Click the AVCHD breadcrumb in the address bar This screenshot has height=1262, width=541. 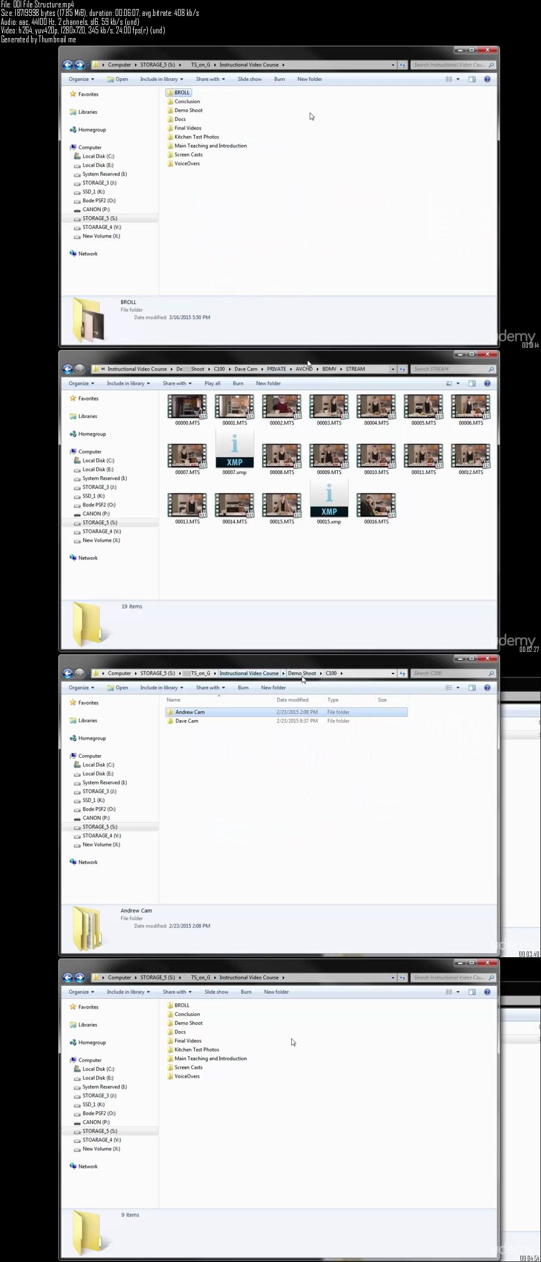pos(304,369)
